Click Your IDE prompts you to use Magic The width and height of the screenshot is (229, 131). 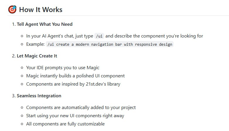click(63, 68)
